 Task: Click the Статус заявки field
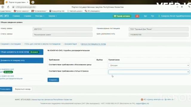pyautogui.click(x=62, y=34)
